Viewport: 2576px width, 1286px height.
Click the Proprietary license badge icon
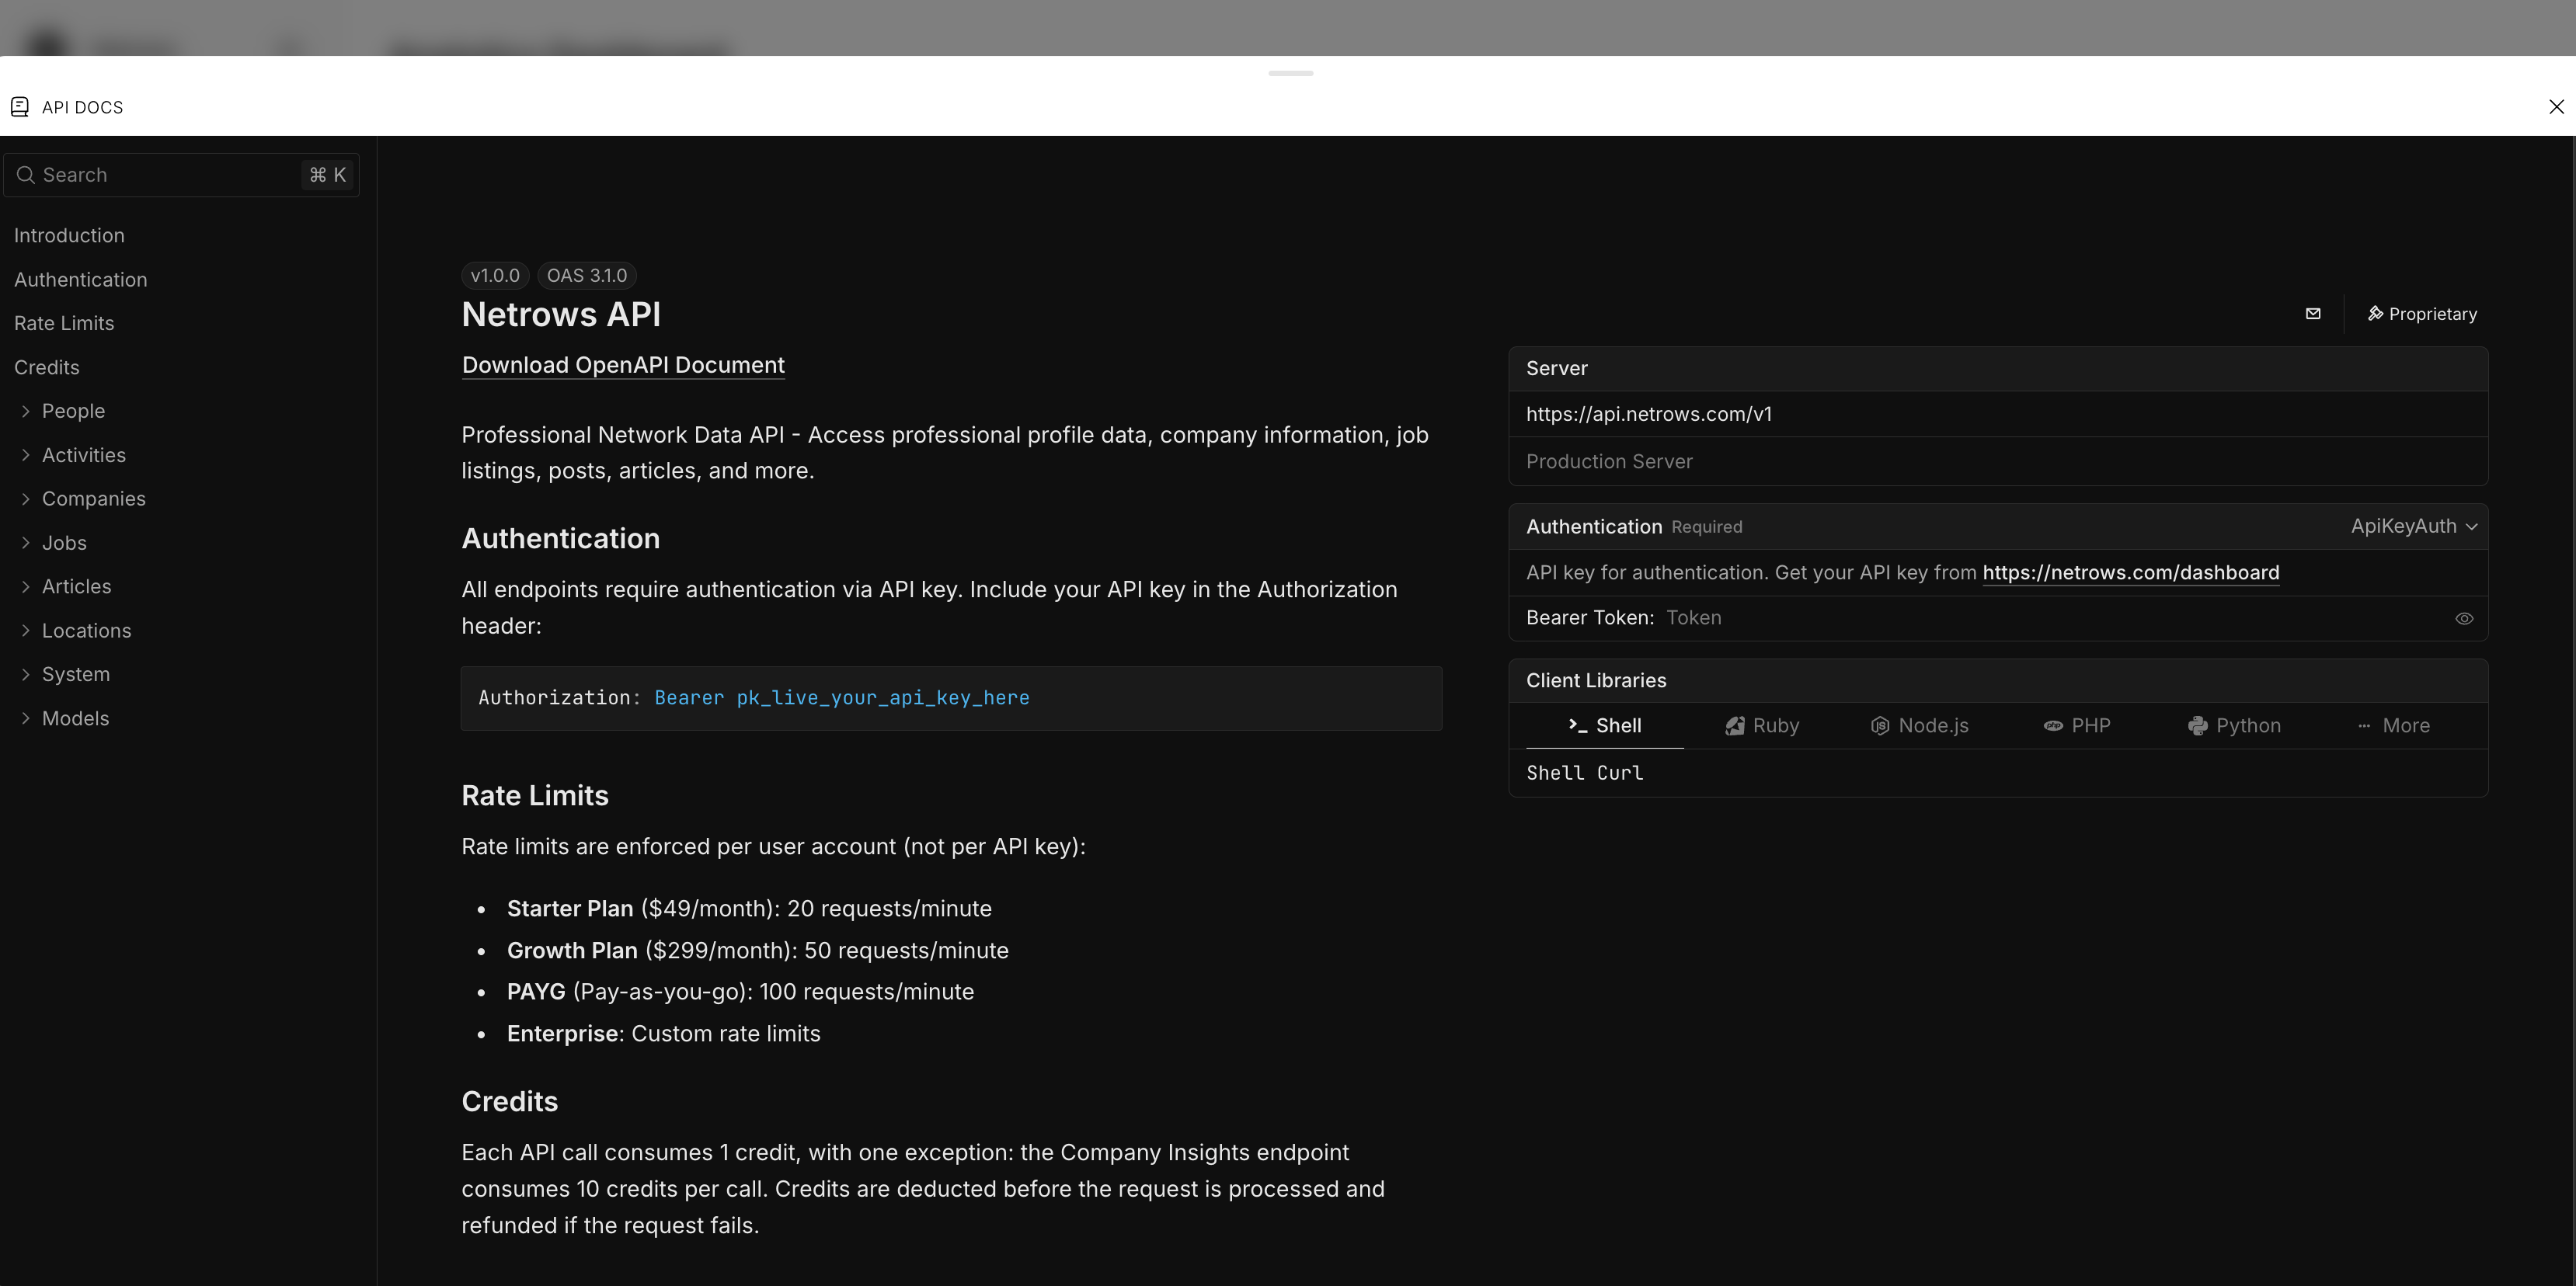2375,313
